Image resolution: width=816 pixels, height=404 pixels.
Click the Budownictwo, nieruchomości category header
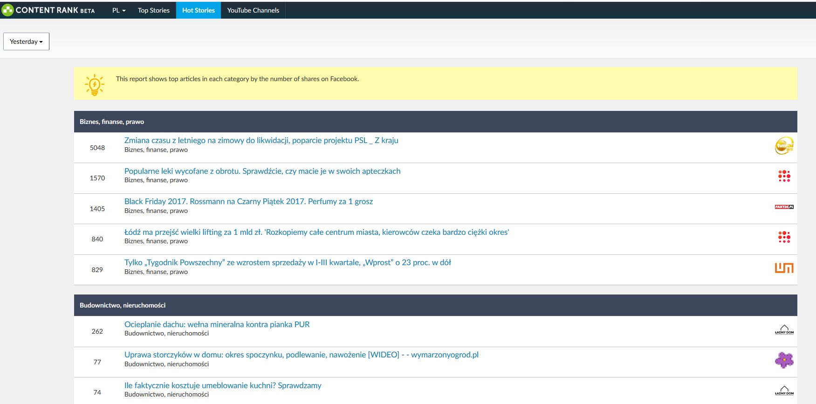tap(123, 305)
